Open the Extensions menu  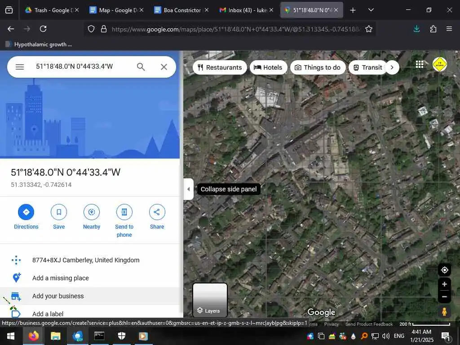[433, 29]
